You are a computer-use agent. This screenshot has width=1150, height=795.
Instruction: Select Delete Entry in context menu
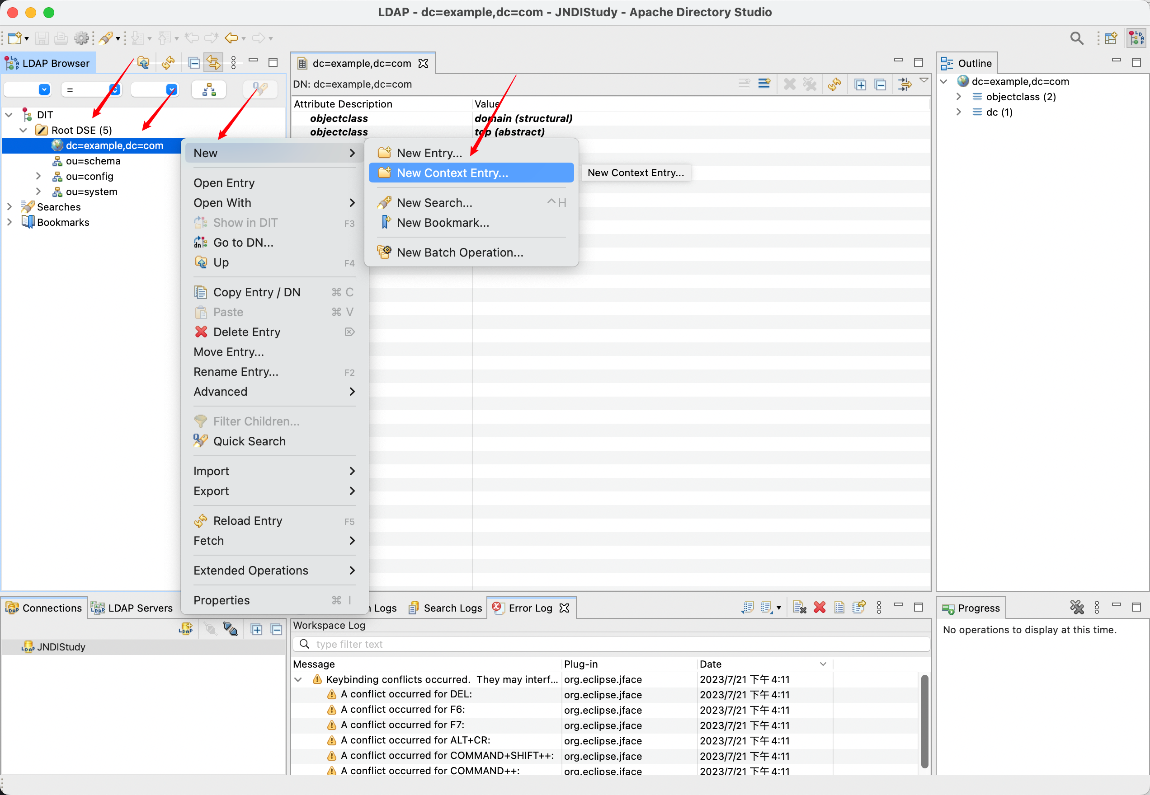coord(274,332)
